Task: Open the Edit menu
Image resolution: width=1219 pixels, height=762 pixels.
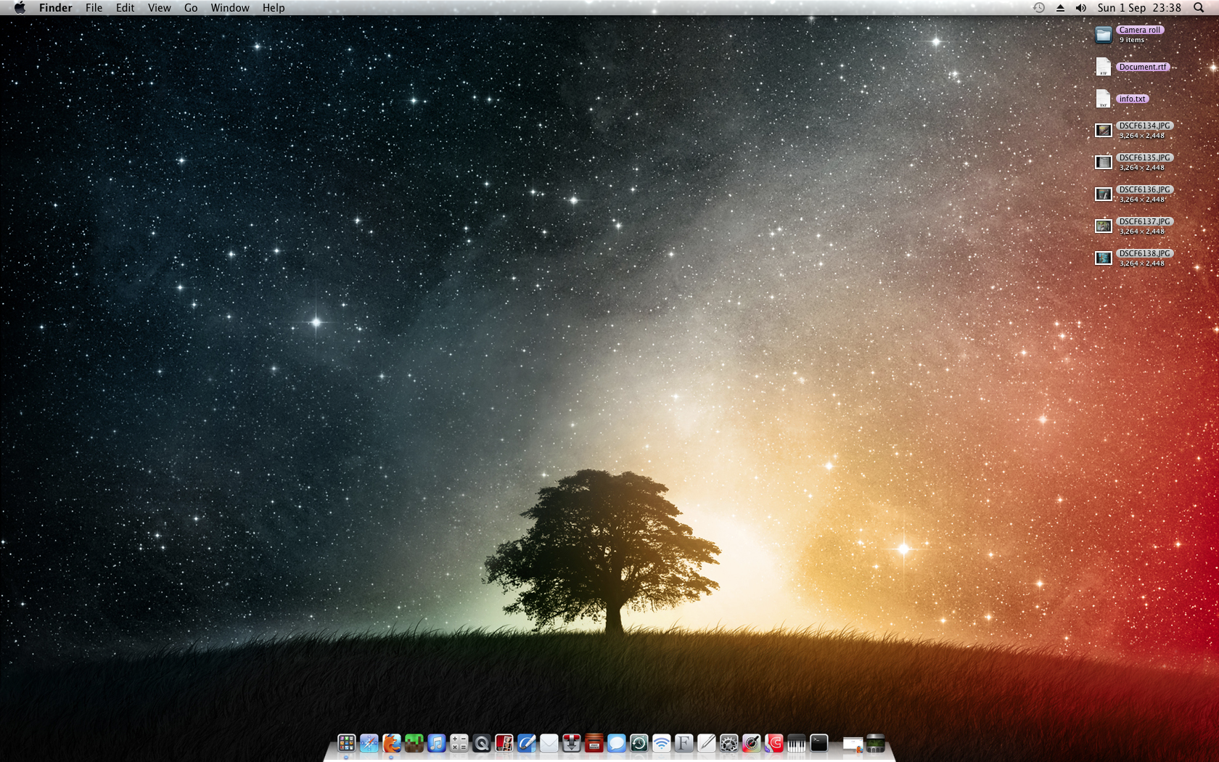Action: point(125,7)
